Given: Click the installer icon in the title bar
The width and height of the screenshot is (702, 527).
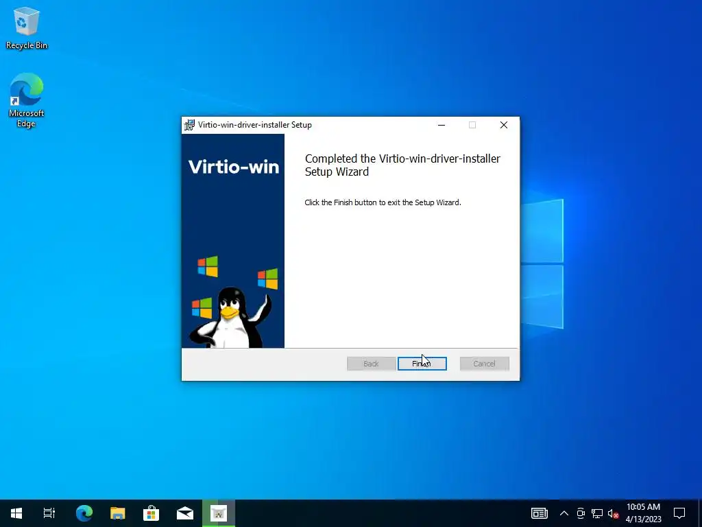Looking at the screenshot, I should point(189,125).
